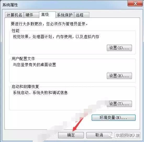Viewport: 144px width, 142px height.
Task: Open user profile 设置(E) button
Action: [x=119, y=76]
